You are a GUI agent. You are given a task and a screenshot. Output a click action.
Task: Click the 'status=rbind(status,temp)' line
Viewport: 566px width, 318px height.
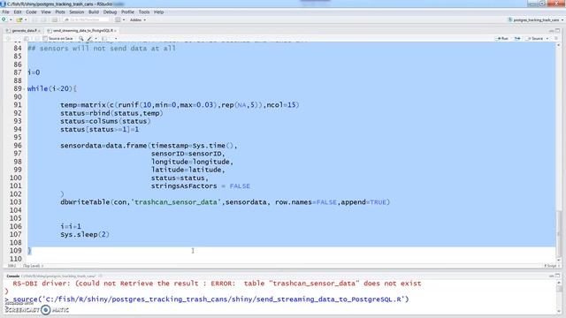click(111, 113)
